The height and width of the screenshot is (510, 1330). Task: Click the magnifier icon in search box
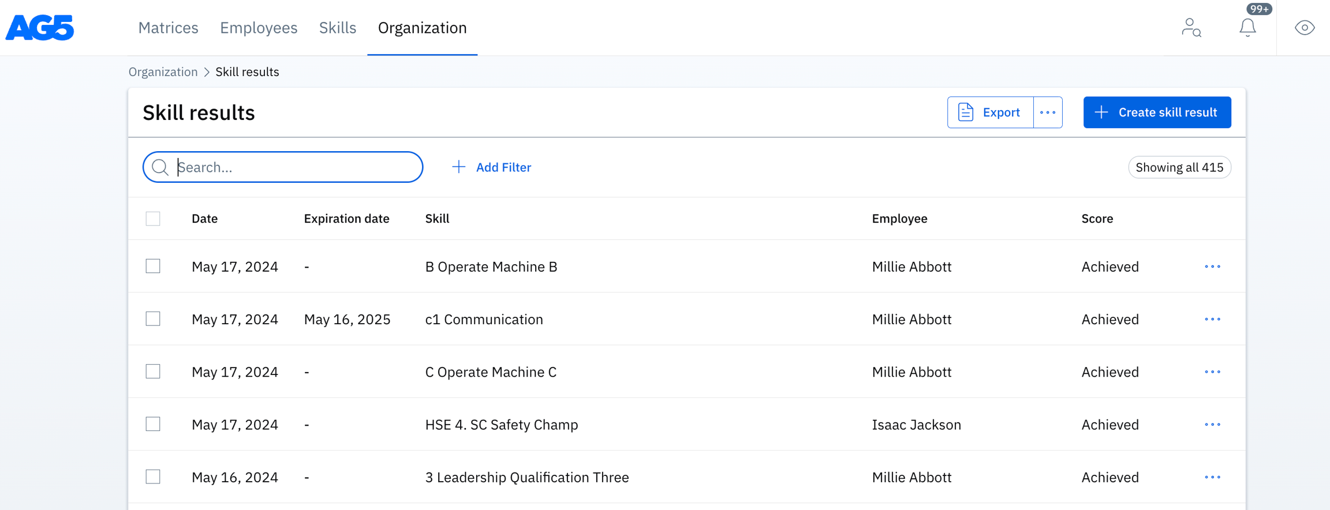[160, 167]
